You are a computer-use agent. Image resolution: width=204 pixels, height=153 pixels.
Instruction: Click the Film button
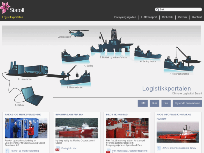(166, 103)
